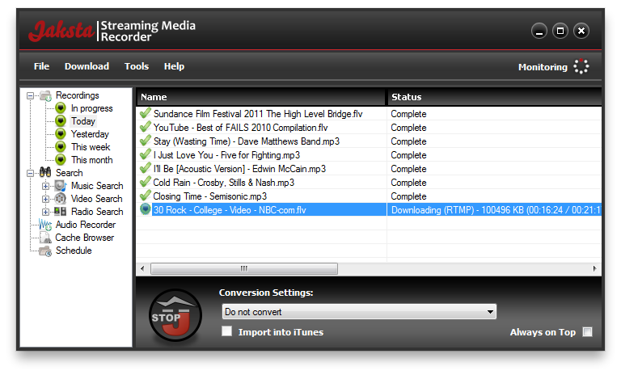
Task: Select Yesterday recordings
Action: pos(90,134)
